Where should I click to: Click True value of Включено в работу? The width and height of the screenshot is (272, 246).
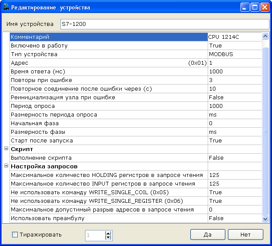[234, 46]
